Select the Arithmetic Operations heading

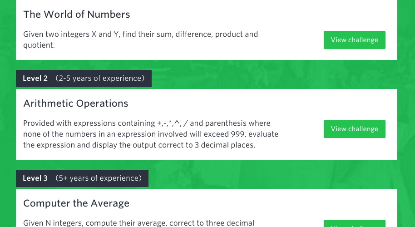(x=76, y=103)
